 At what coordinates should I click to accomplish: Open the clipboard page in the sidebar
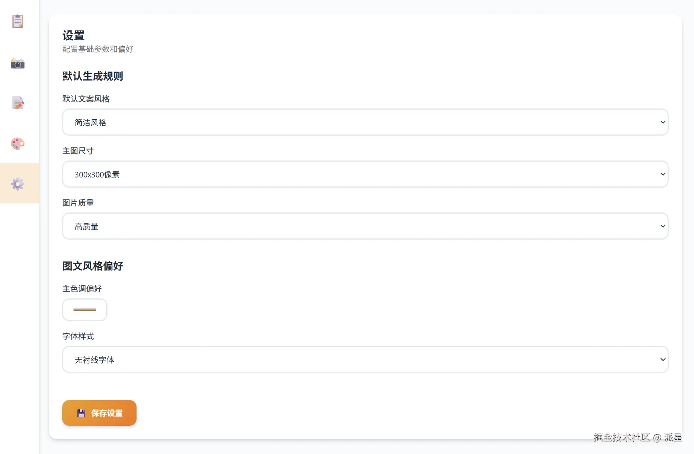tap(18, 21)
